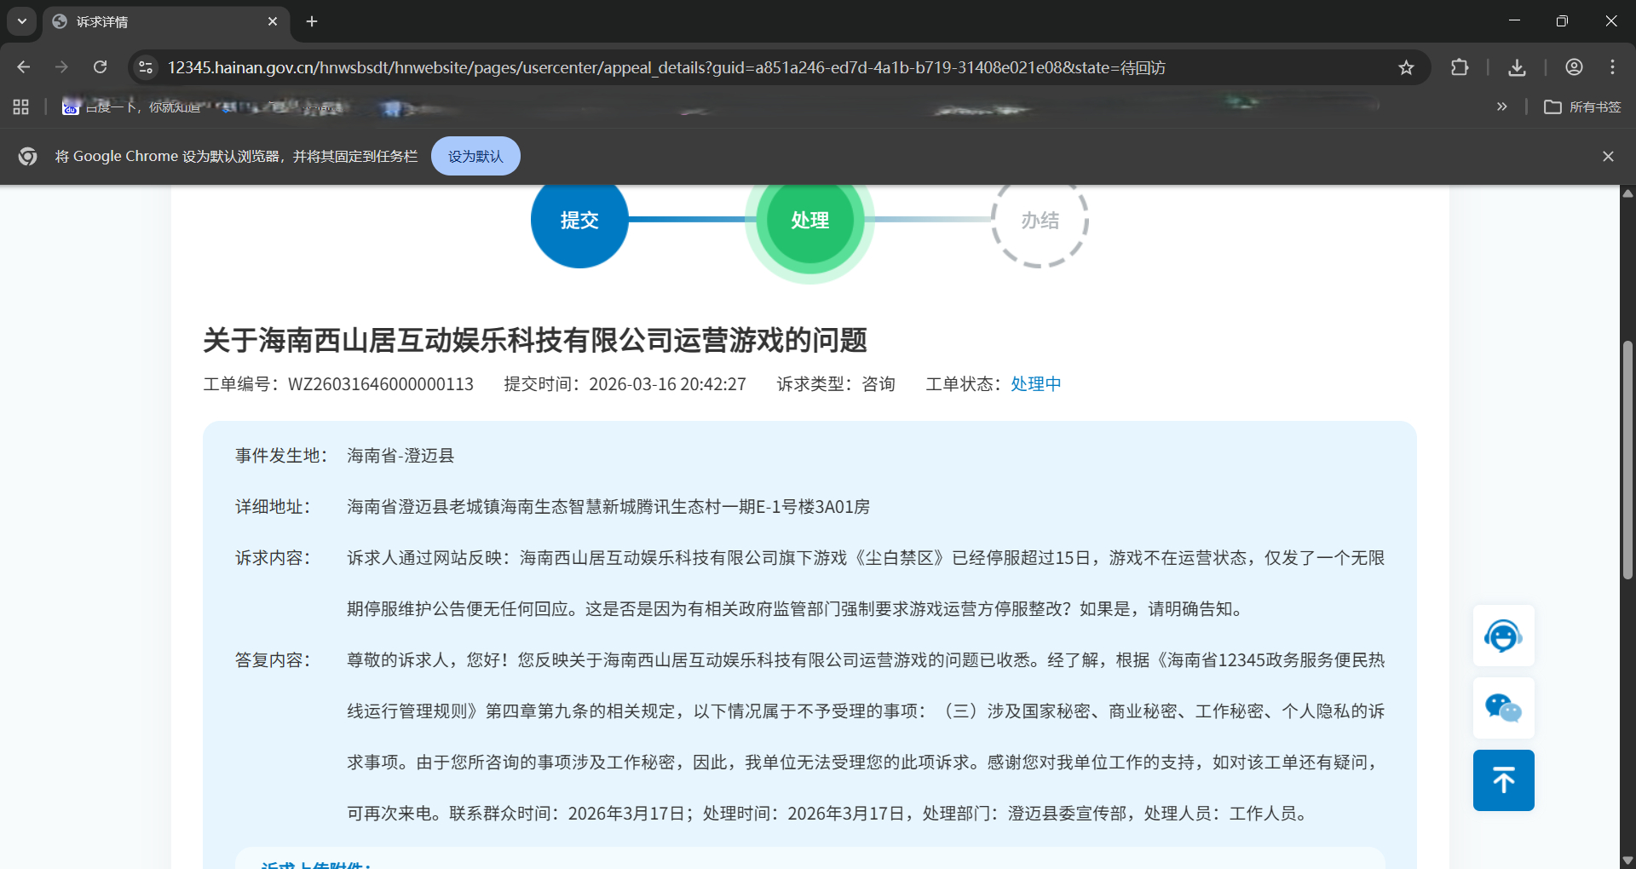Open site information icon in address bar
1636x869 pixels.
pos(146,67)
